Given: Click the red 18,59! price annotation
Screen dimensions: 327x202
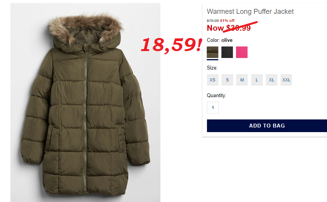Looking at the screenshot, I should coord(172,45).
